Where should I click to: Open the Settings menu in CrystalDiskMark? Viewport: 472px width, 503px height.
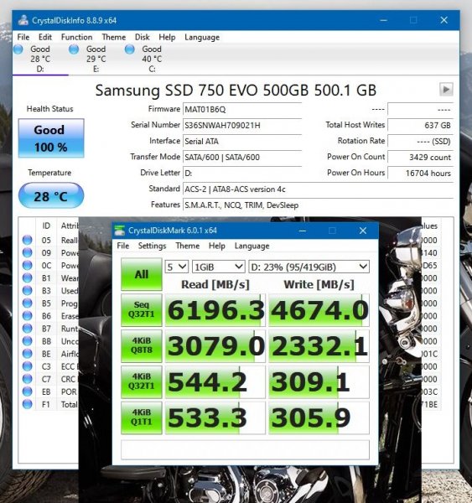[x=152, y=246]
